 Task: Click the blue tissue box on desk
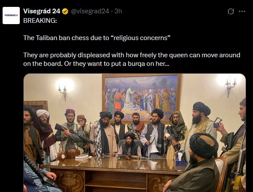pos(181,162)
